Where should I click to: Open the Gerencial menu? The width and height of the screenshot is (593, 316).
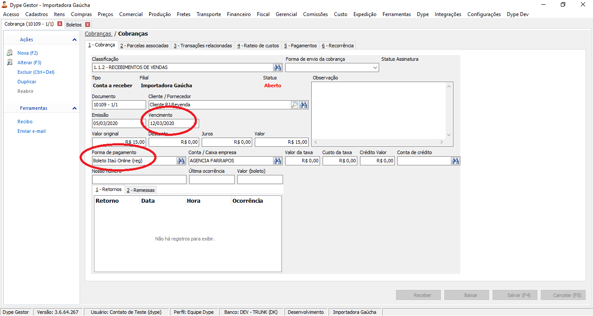pos(287,14)
